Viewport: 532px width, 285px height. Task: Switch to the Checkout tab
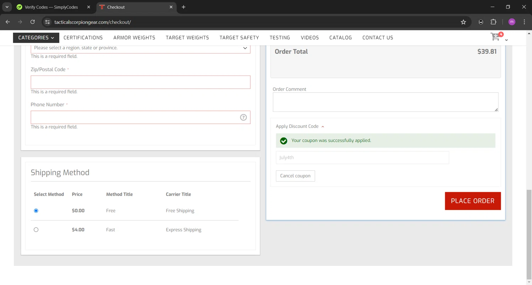point(137,7)
